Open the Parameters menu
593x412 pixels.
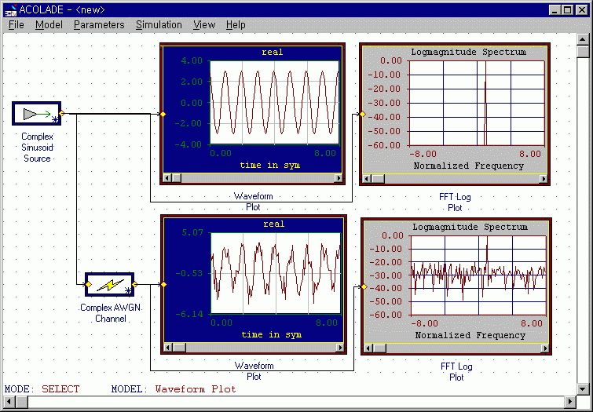pos(99,25)
